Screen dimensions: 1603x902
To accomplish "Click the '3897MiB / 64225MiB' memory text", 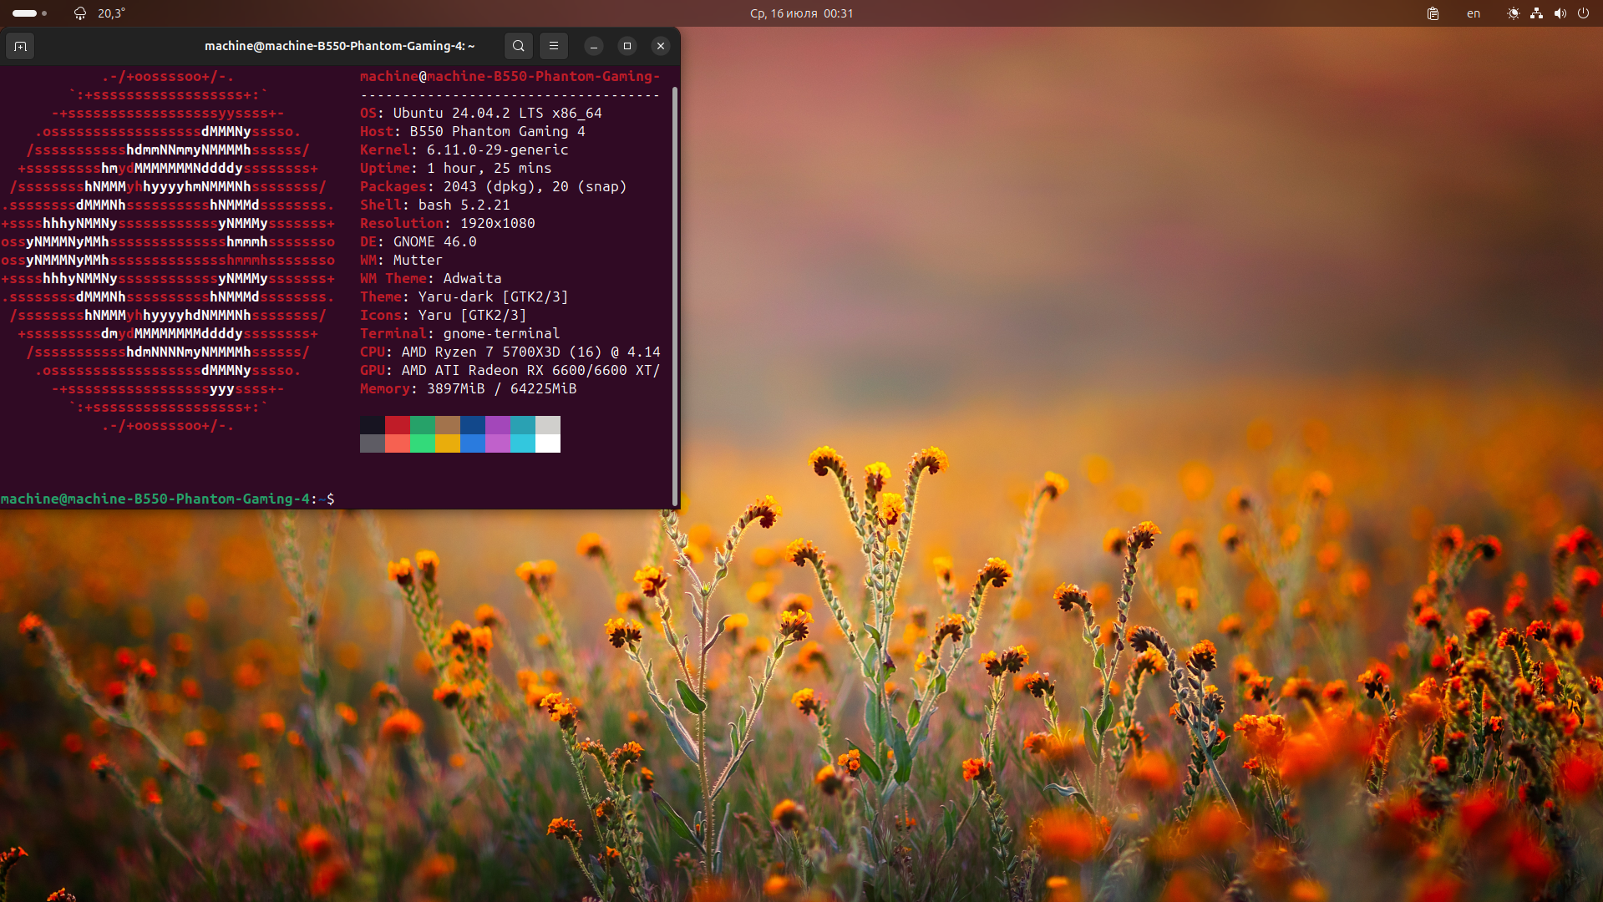I will (502, 388).
